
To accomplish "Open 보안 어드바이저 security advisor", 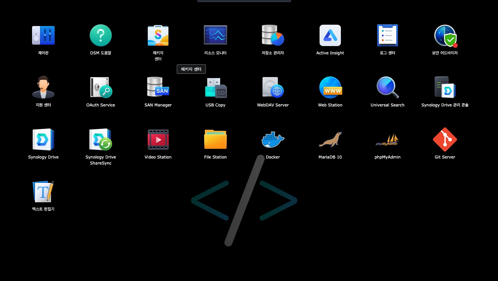I will click(445, 35).
